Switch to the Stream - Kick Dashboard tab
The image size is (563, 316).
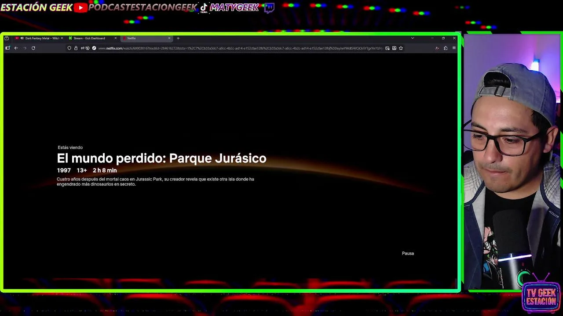tap(92, 38)
